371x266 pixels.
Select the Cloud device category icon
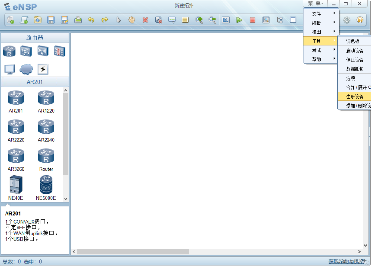26,69
